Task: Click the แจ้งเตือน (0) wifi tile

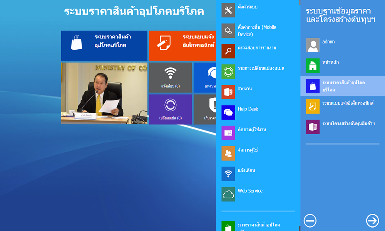Action: click(x=171, y=77)
